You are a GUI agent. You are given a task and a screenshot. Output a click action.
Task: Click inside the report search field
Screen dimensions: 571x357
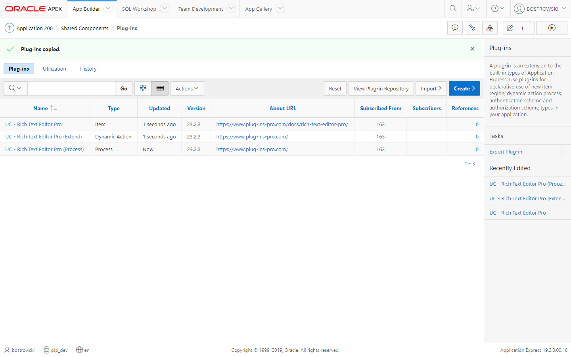(71, 88)
